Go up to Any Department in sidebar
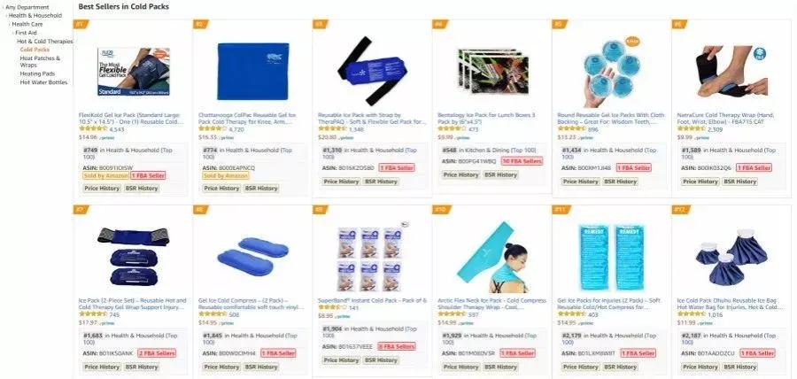This screenshot has height=379, width=797. click(27, 7)
